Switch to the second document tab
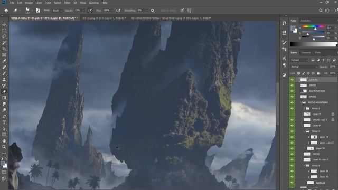Image resolution: width=338 pixels, height=190 pixels. click(105, 18)
